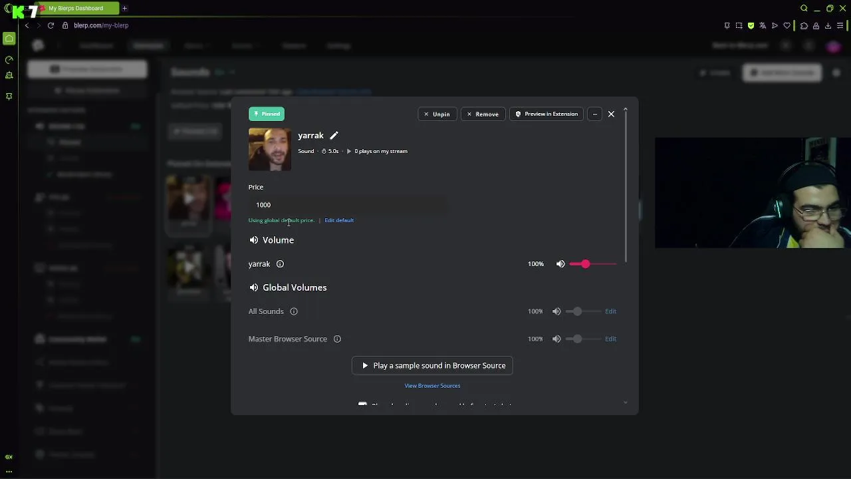This screenshot has height=479, width=851.
Task: Click the red yarrak volume slider handle
Action: pos(585,264)
